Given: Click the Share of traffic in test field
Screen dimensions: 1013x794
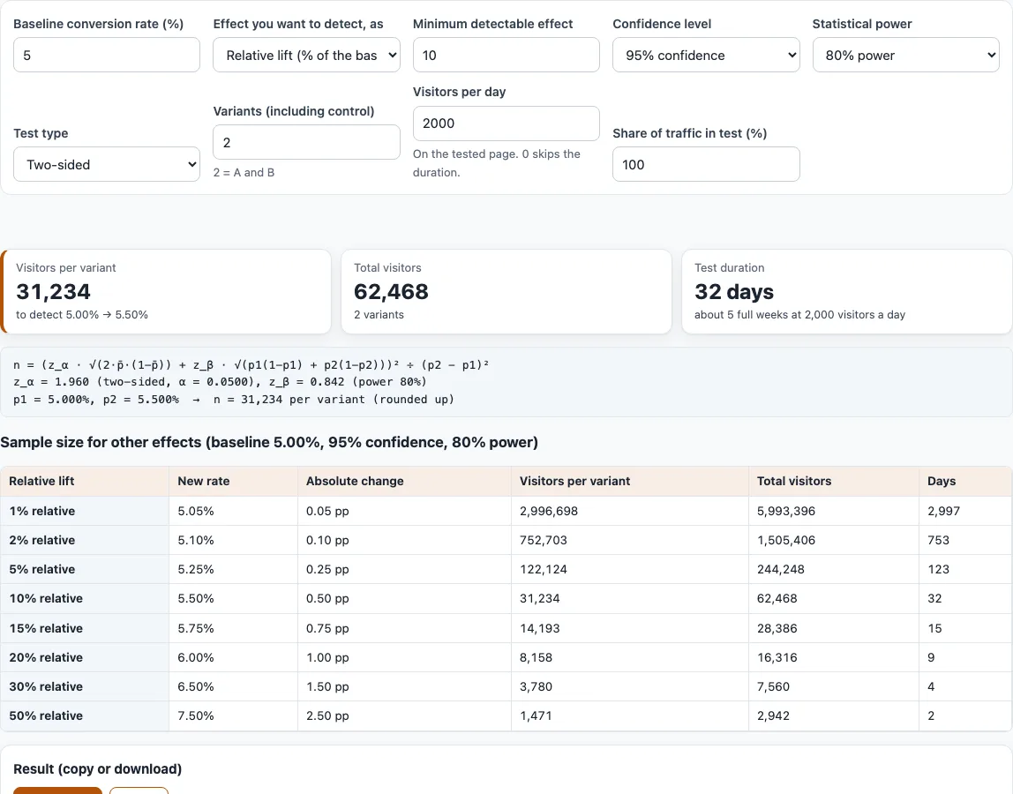Looking at the screenshot, I should click(706, 164).
